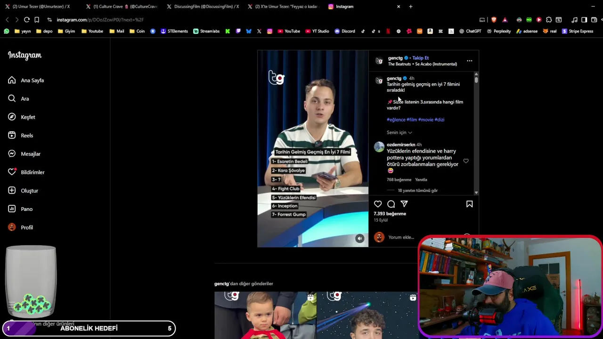Open the comet space video thumbnail
The image size is (603, 339).
(x=368, y=315)
